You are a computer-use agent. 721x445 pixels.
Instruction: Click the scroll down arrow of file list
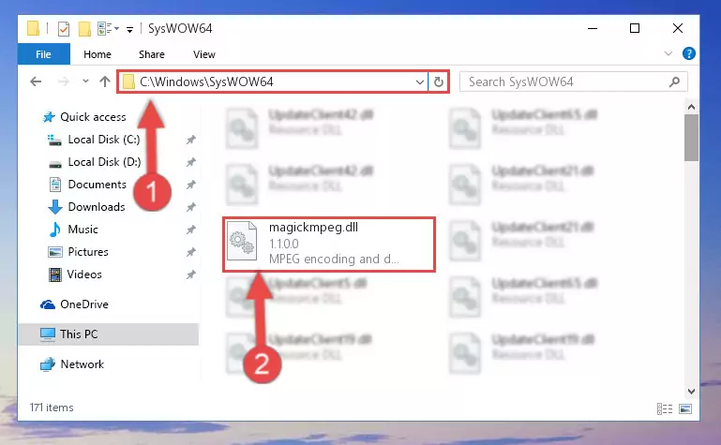click(691, 392)
